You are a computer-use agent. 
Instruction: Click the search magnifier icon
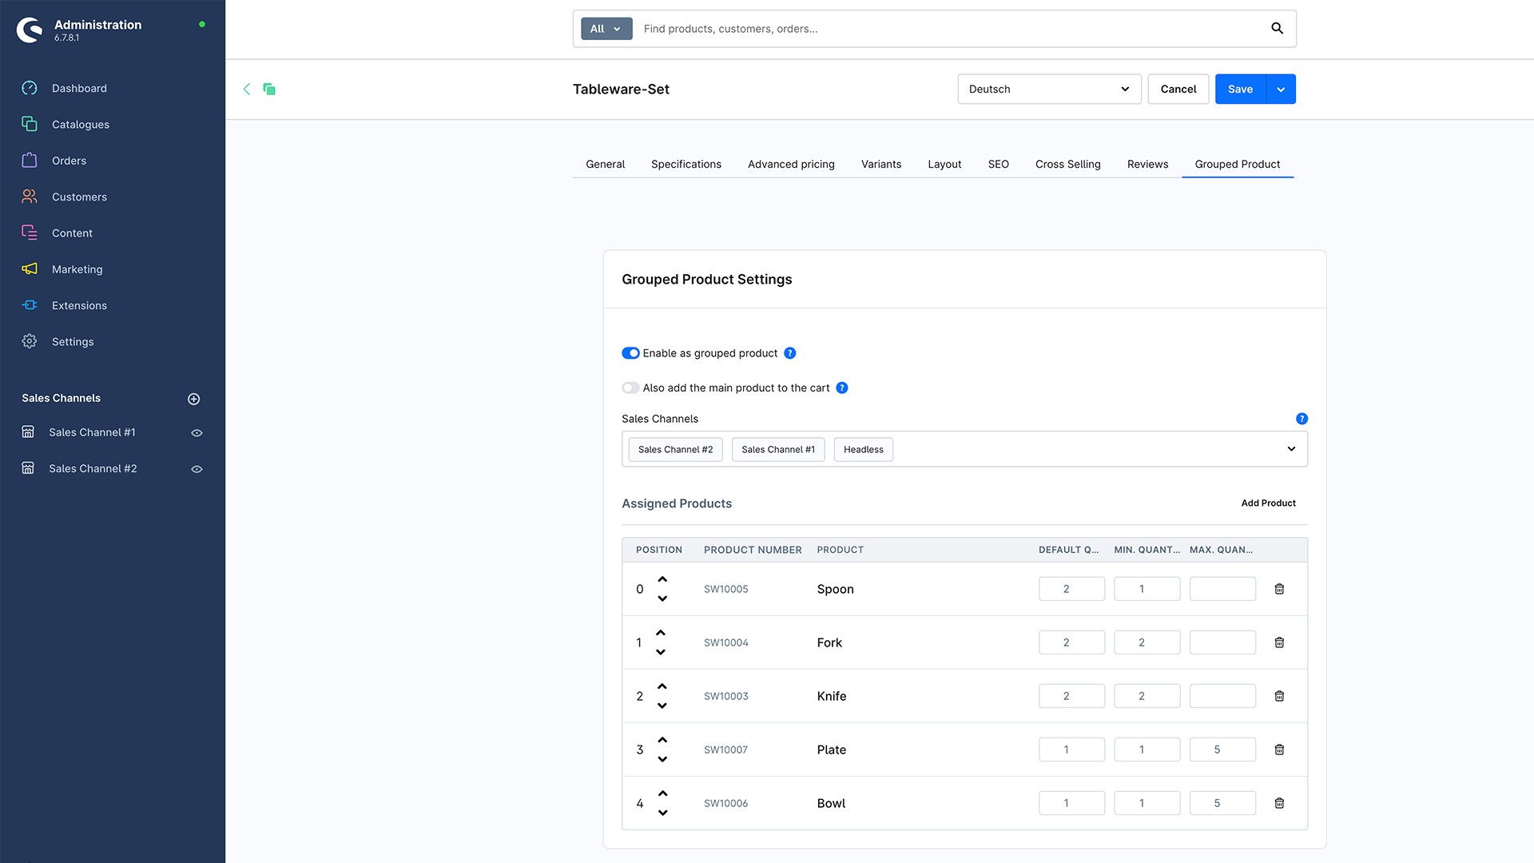(1277, 29)
